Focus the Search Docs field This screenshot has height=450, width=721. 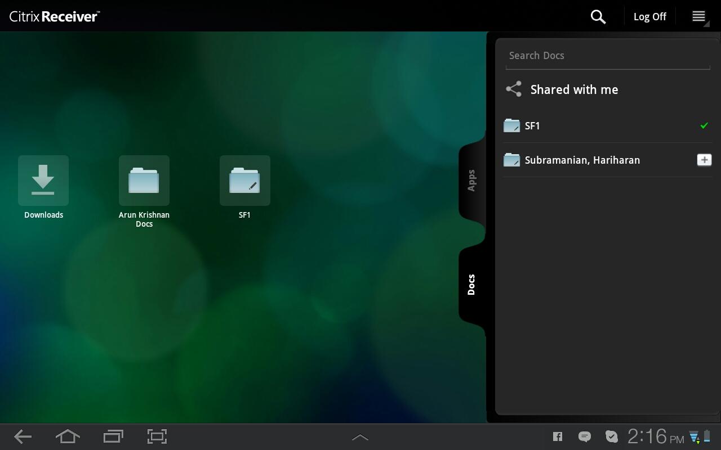(607, 56)
